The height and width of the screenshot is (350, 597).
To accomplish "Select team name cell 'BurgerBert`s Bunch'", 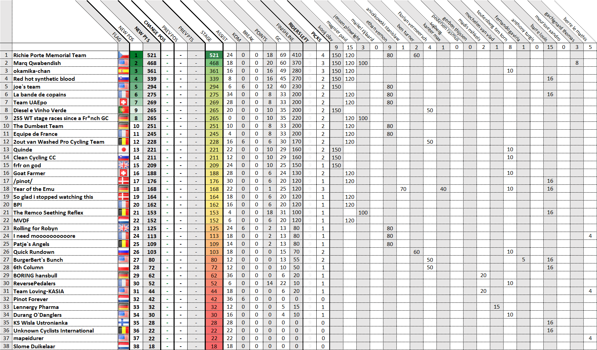I will click(x=65, y=260).
